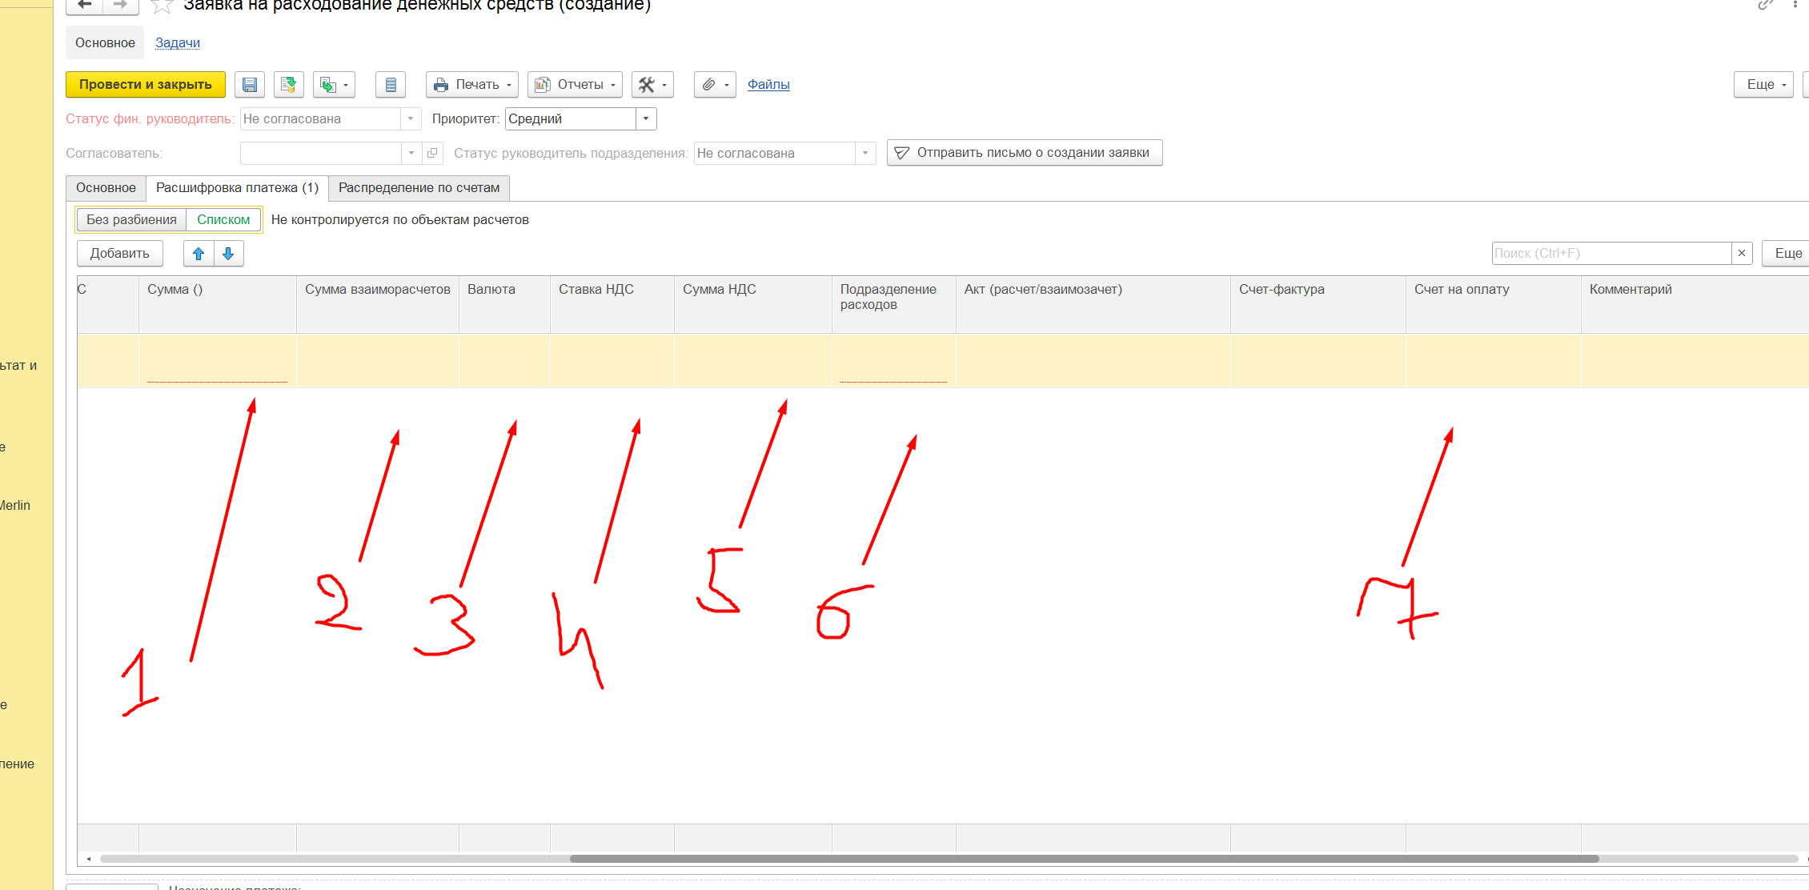Open the Отчеты dropdown menu
Image resolution: width=1809 pixels, height=890 pixels.
(575, 85)
